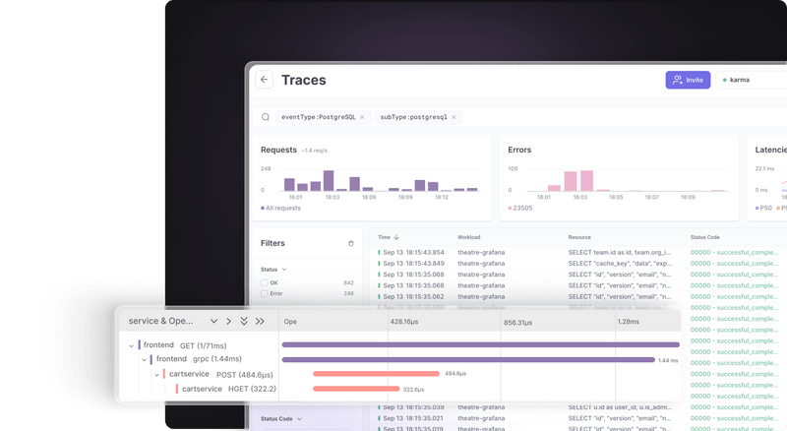Viewport: 787px width, 431px height.
Task: Select the SELECT "cache_key", "data" resource cell
Action: [620, 263]
